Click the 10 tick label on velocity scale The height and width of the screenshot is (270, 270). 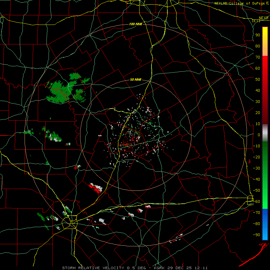pos(258,124)
